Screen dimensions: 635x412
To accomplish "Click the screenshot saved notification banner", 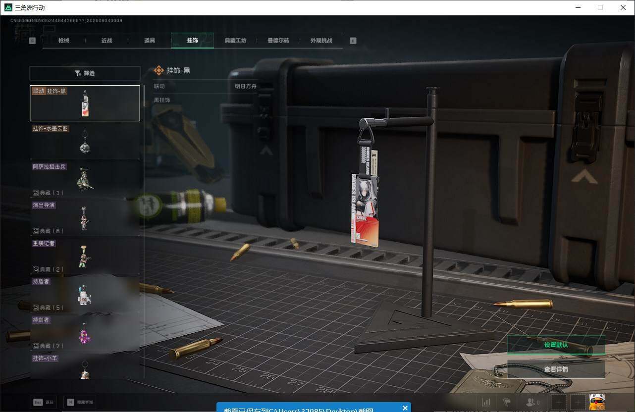I will (313, 407).
